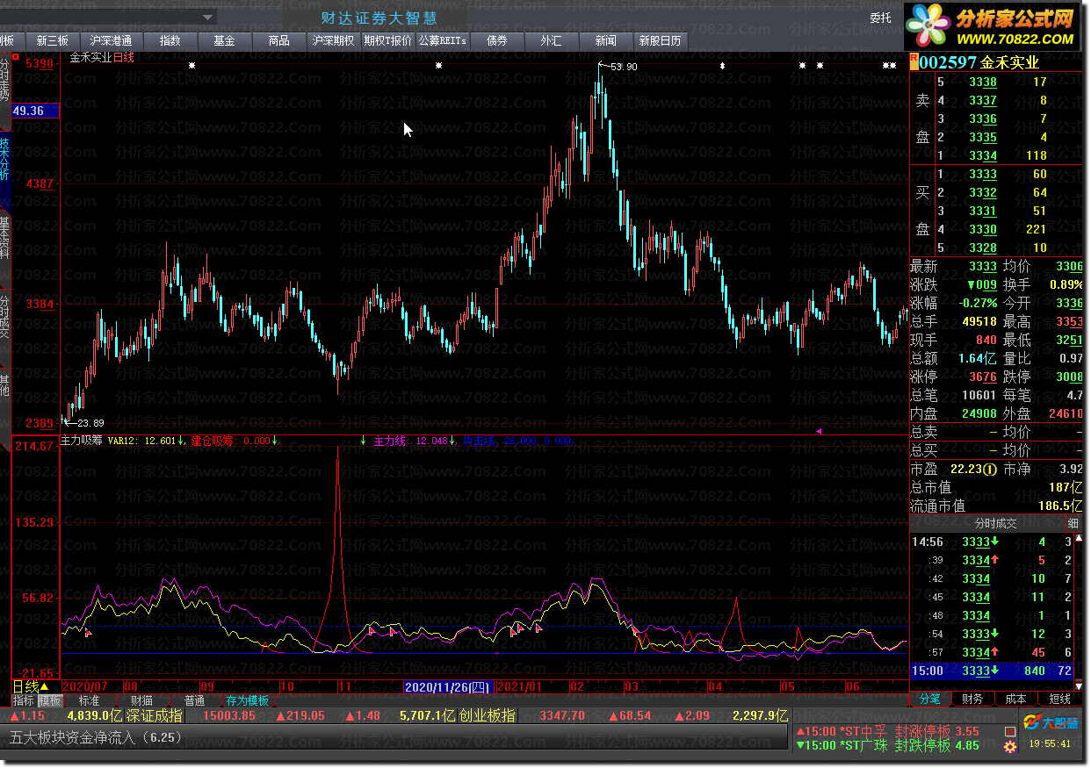Choose the 财描 template tab
The width and height of the screenshot is (1091, 768).
pos(141,700)
